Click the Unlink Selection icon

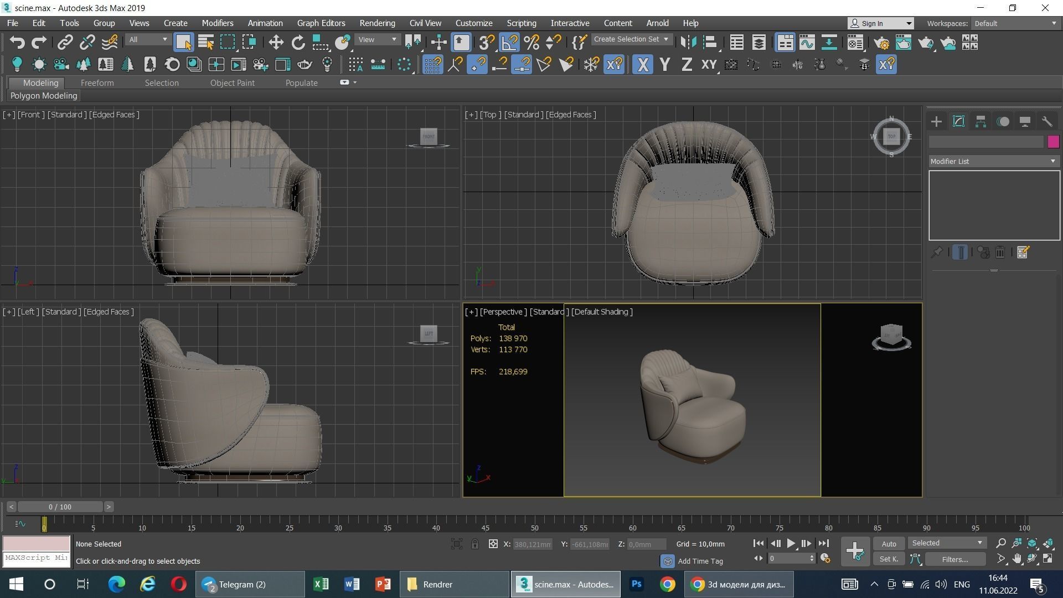point(87,43)
